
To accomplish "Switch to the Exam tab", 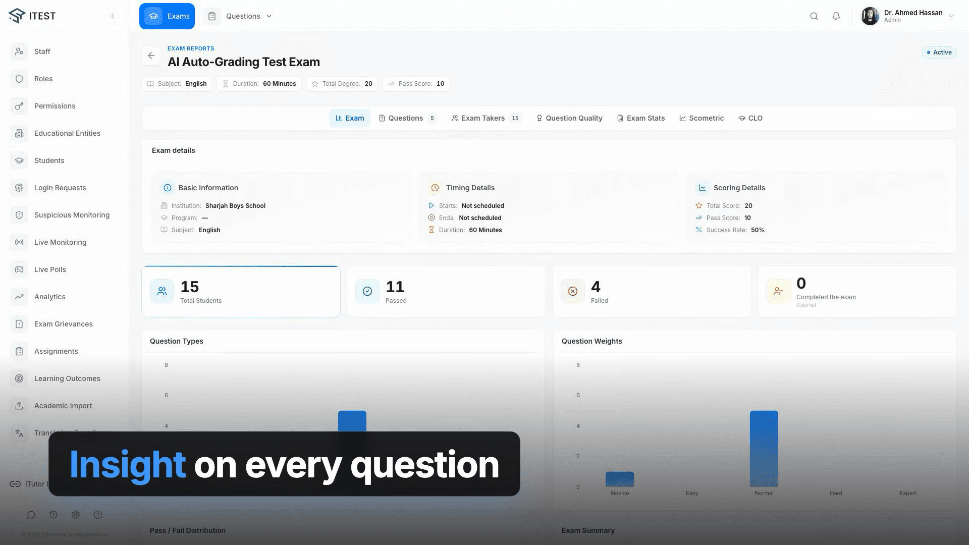I will pos(350,118).
